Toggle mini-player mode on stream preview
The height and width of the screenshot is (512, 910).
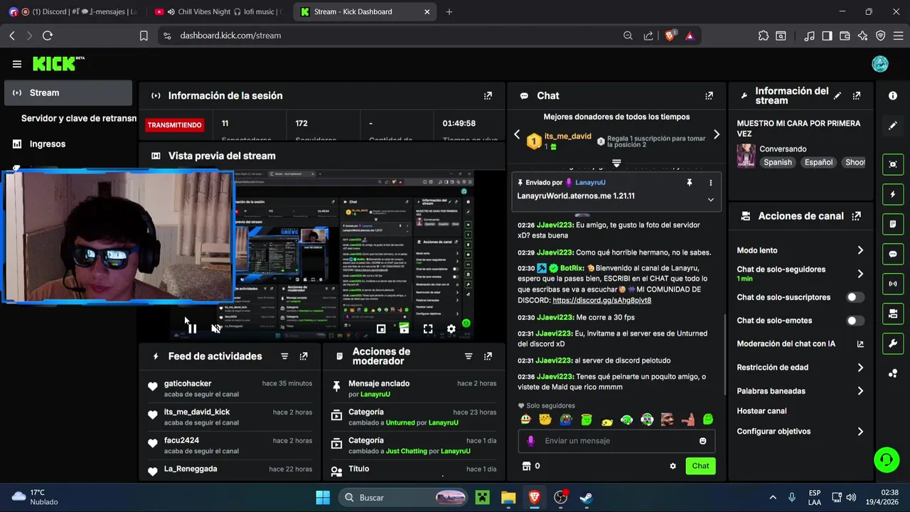click(x=381, y=329)
